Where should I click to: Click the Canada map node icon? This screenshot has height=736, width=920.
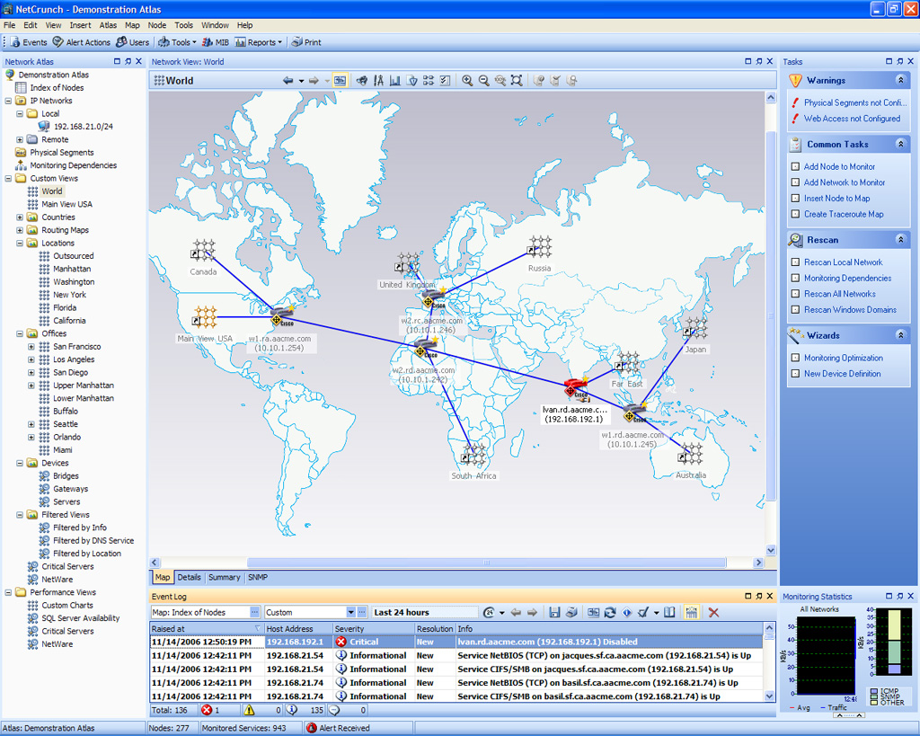click(204, 252)
